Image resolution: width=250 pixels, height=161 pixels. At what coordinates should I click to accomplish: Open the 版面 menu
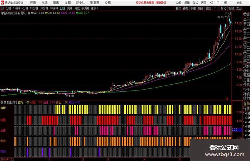click(187, 3)
